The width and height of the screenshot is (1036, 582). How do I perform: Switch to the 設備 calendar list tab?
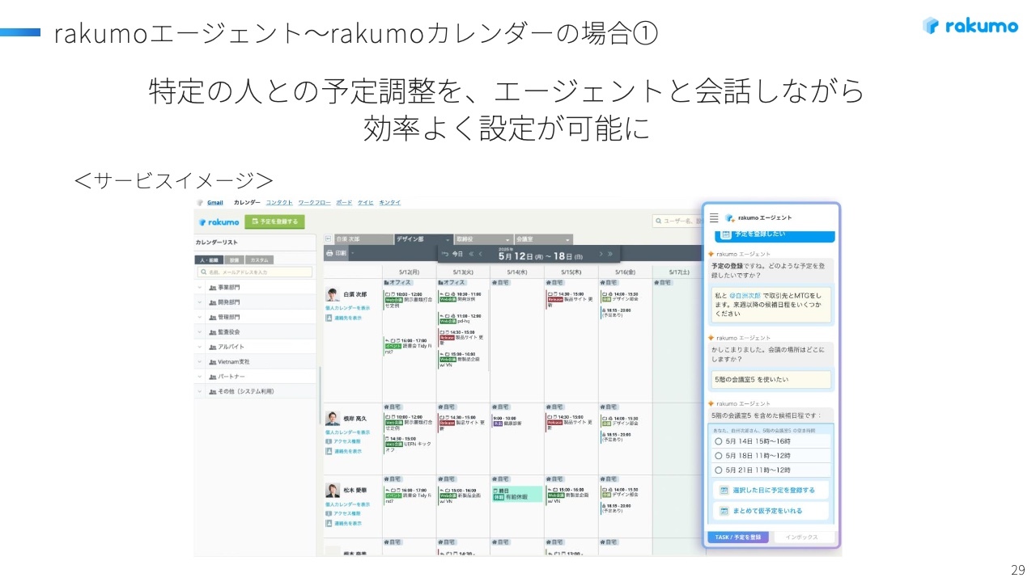(x=234, y=260)
